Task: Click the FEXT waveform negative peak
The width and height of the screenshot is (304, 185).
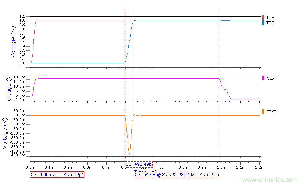Action: 129,154
